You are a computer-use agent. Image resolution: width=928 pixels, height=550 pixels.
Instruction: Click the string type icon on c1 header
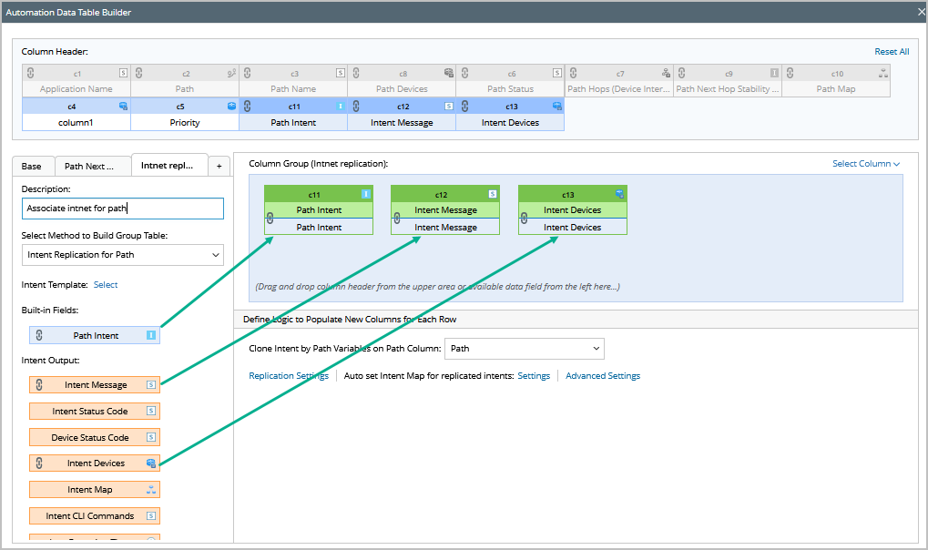coord(123,73)
